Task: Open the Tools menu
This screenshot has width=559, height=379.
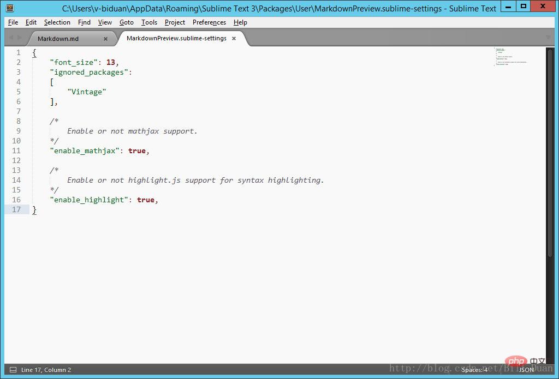Action: (149, 22)
